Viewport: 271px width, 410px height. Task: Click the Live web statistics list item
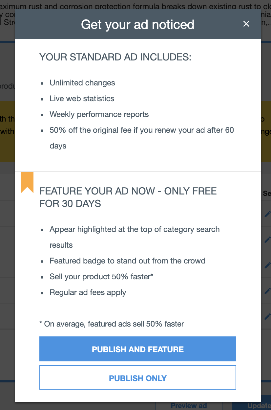pos(82,99)
